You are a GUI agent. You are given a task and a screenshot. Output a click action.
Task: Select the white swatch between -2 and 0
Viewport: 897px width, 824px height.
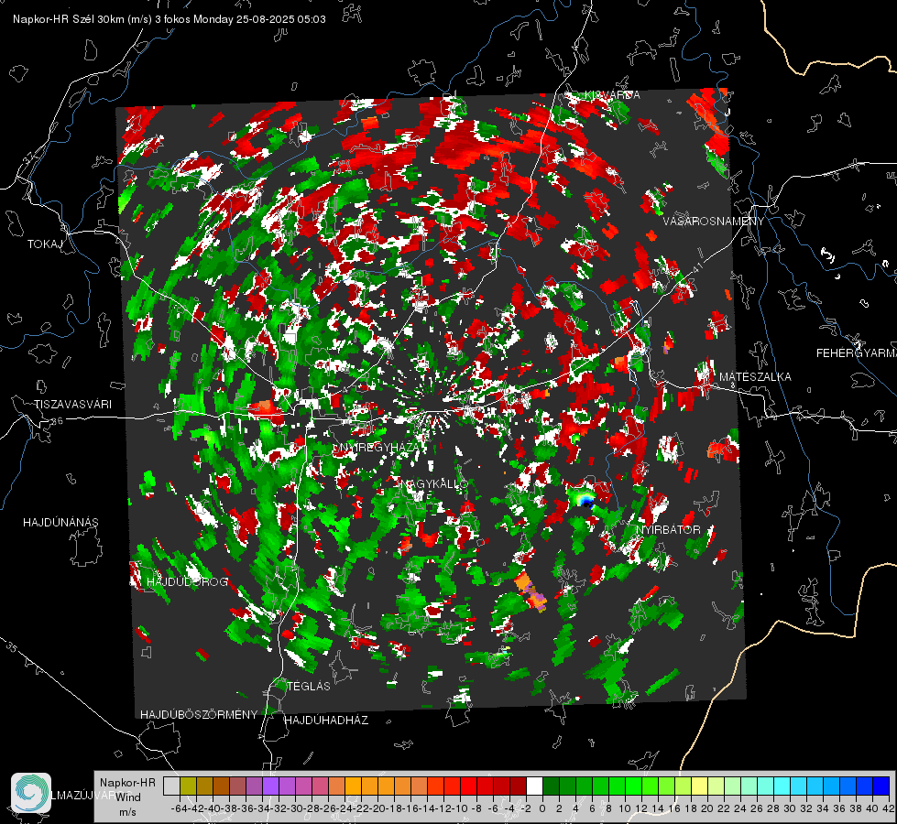pyautogui.click(x=534, y=786)
